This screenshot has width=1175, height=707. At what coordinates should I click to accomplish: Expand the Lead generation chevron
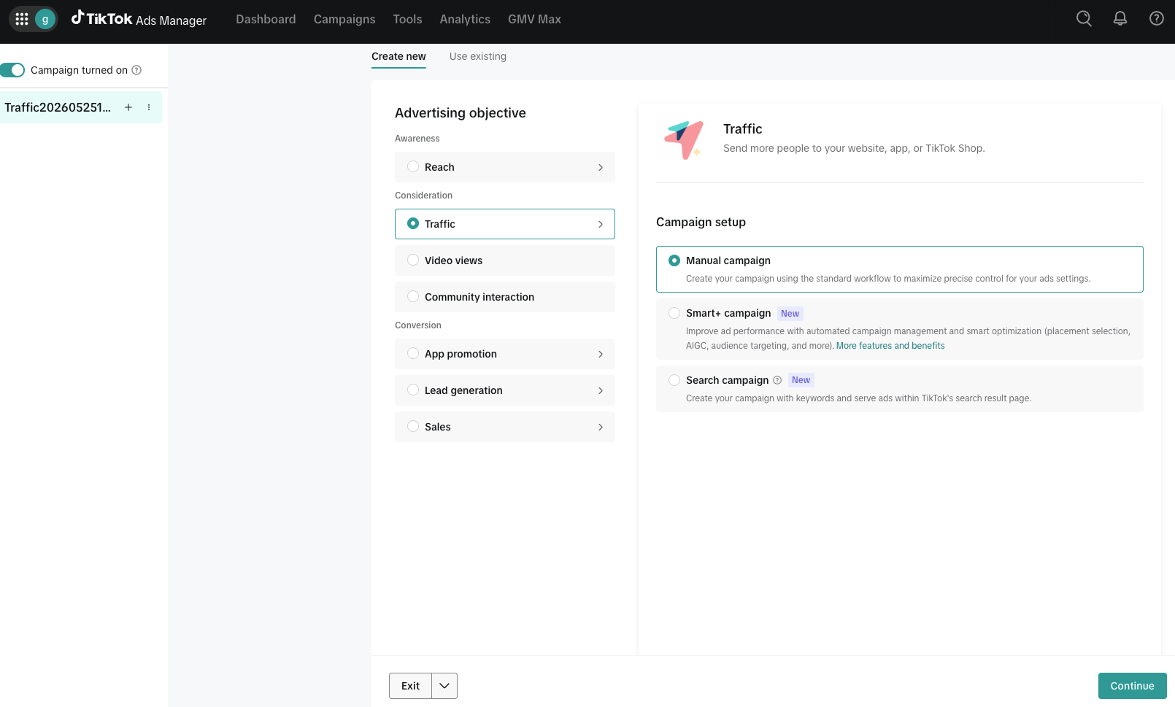coord(601,390)
